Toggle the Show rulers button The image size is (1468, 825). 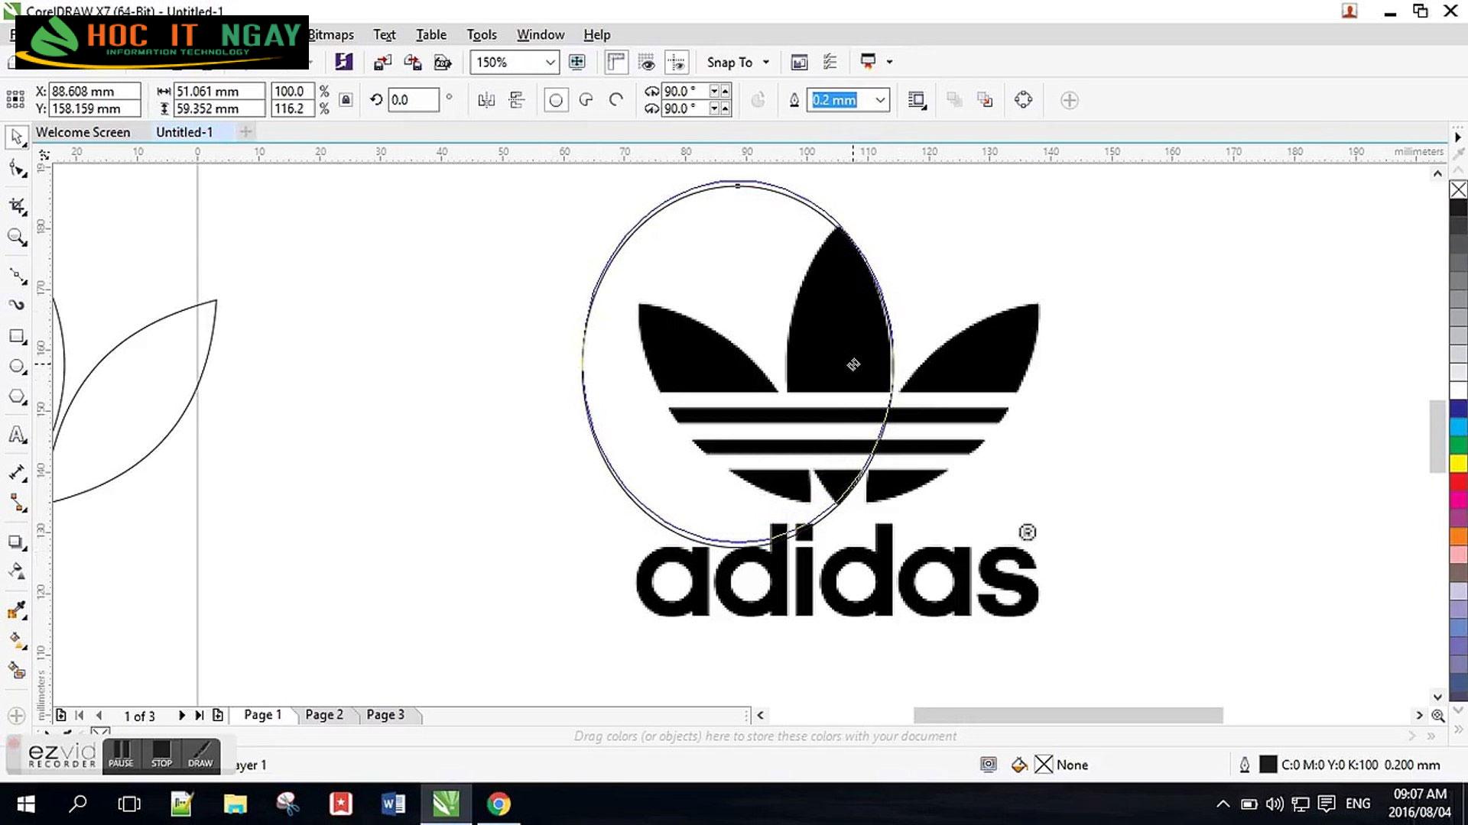point(616,62)
